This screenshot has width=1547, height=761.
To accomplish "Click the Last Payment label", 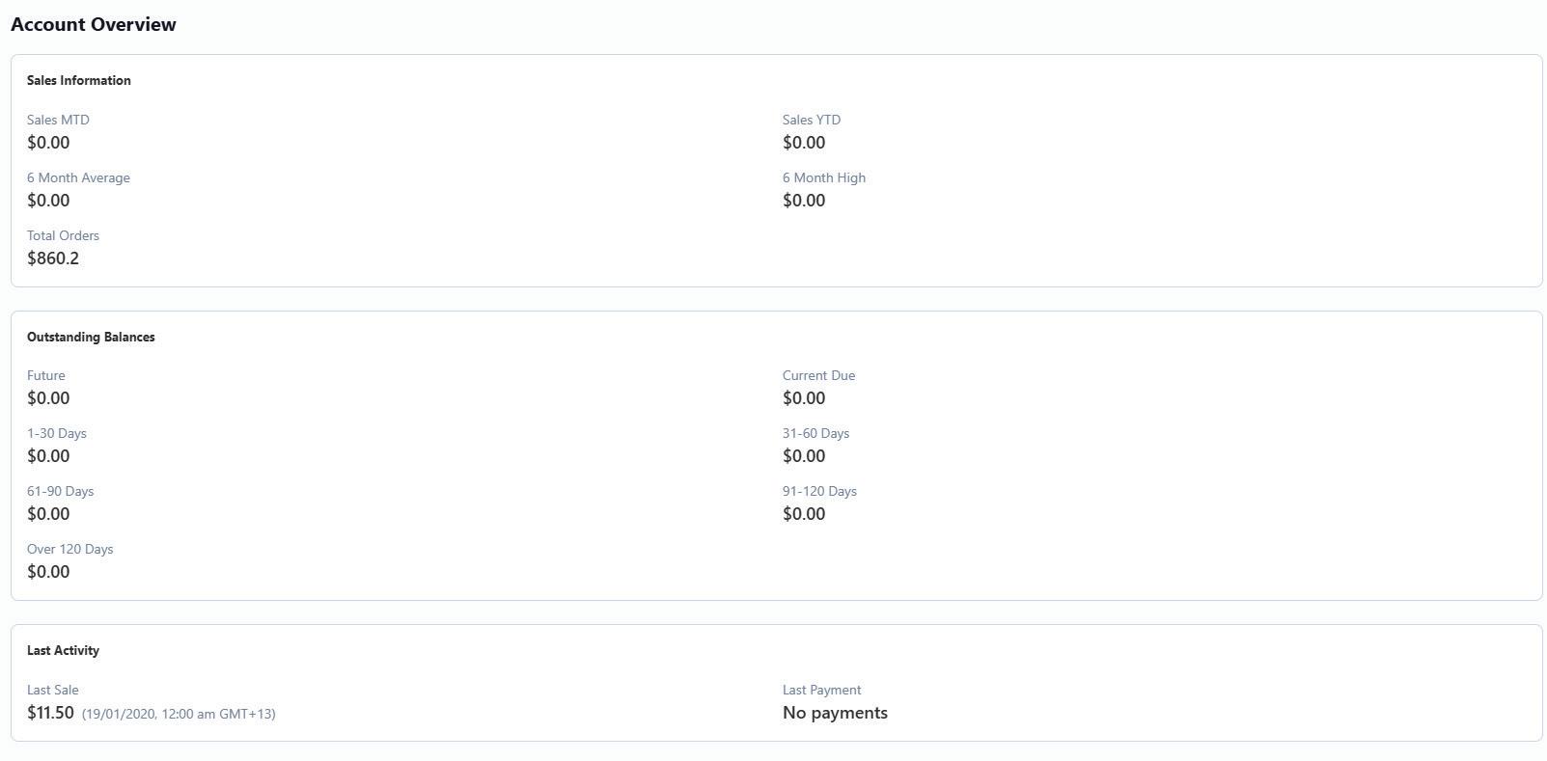I will tap(821, 690).
